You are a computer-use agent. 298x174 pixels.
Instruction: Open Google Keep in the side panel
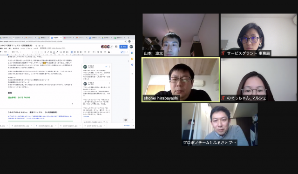(132, 59)
